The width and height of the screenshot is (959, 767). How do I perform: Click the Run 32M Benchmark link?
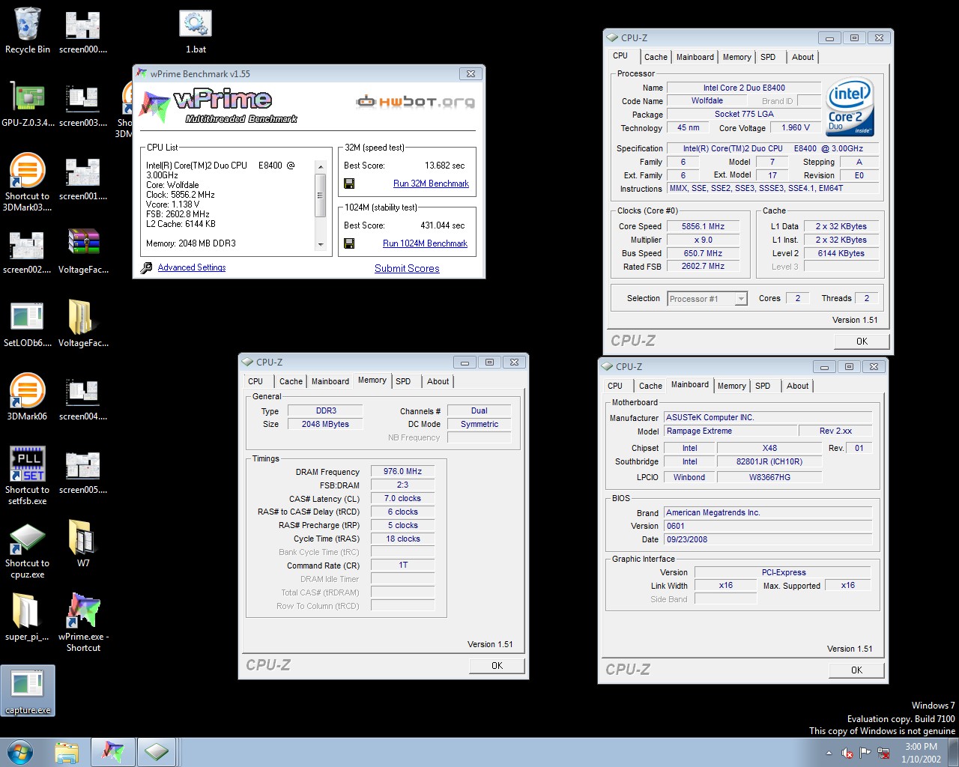[431, 184]
